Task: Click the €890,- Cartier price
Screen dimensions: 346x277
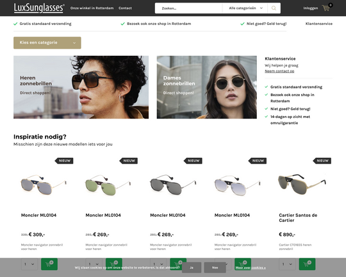Action: (287, 235)
